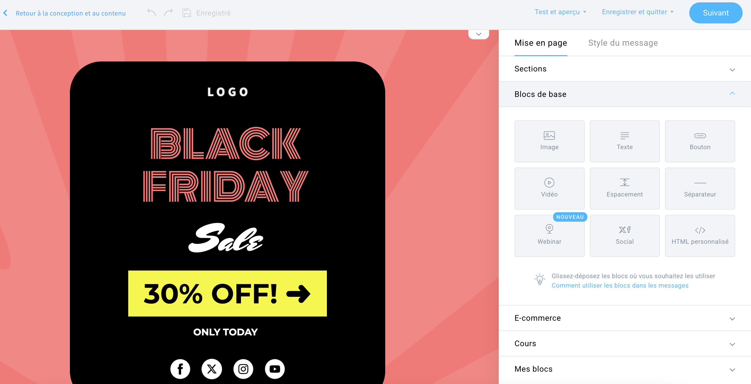This screenshot has height=384, width=751.
Task: Open the Test et aperçu dropdown
Action: (x=560, y=12)
